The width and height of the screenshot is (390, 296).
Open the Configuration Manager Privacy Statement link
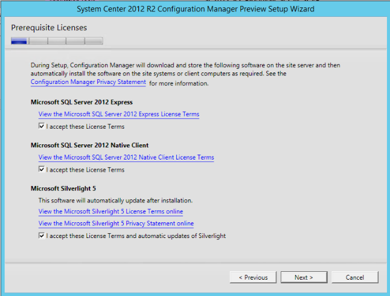click(88, 82)
